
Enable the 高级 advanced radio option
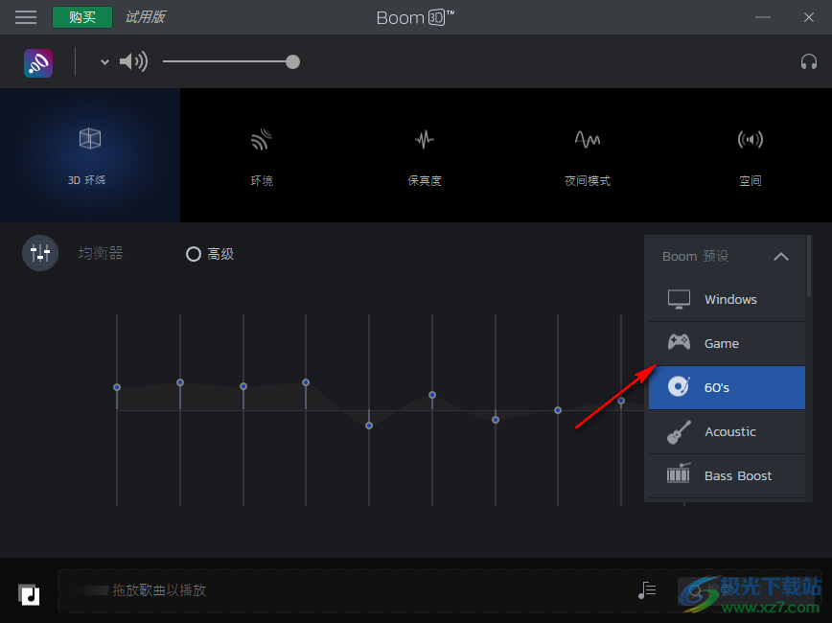click(x=194, y=254)
